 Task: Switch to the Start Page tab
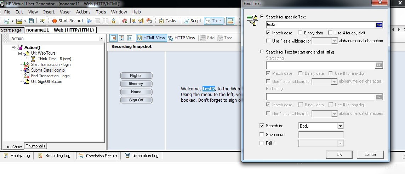point(11,30)
